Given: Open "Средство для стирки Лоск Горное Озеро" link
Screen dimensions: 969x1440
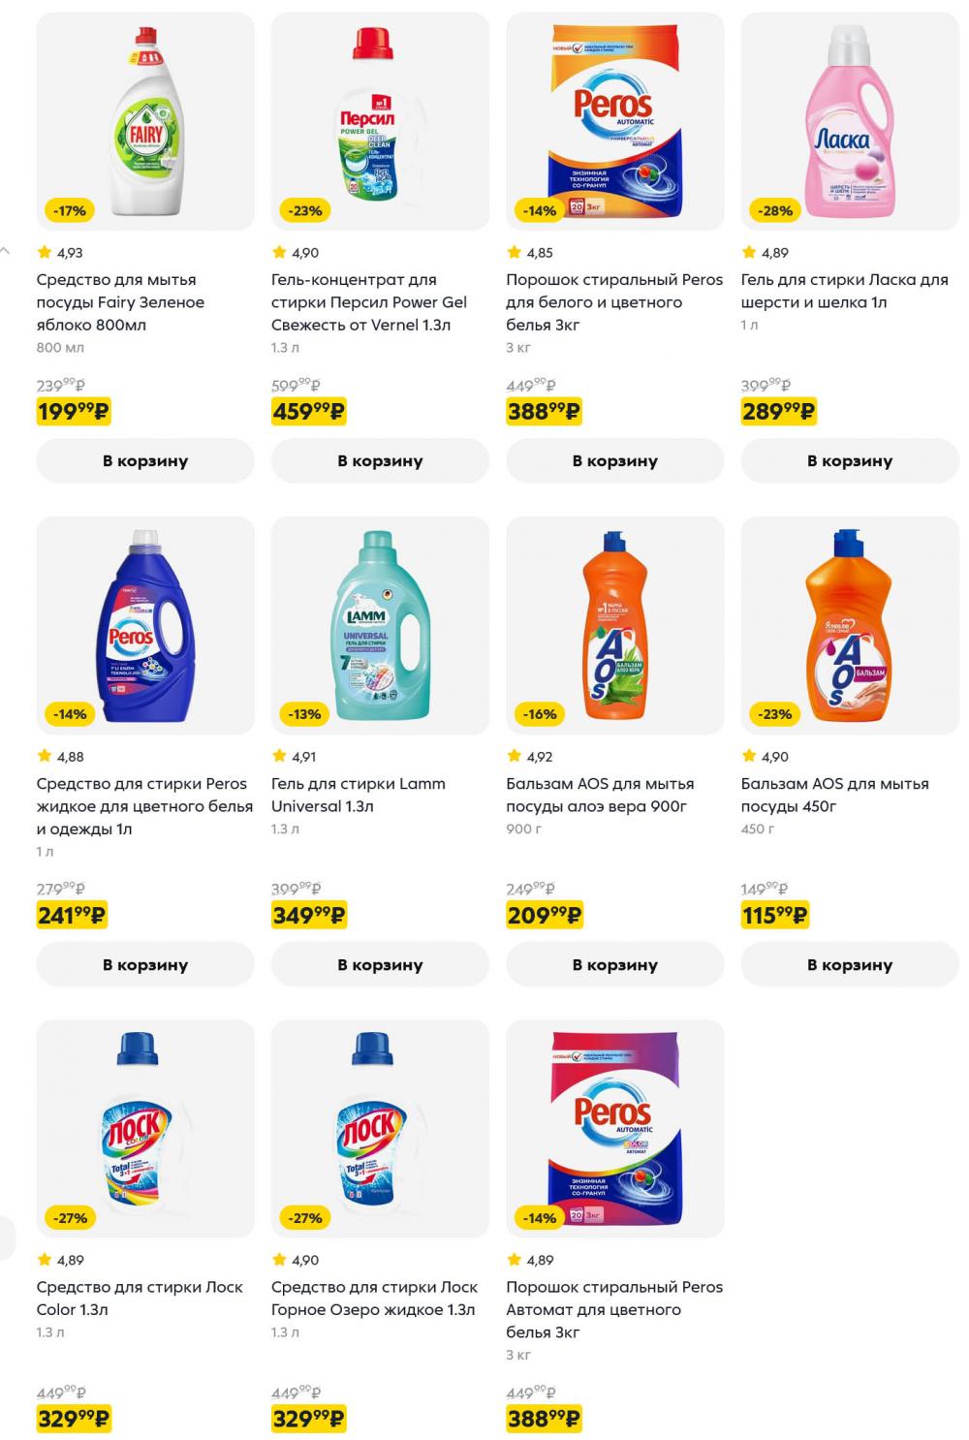Looking at the screenshot, I should click(x=374, y=1299).
